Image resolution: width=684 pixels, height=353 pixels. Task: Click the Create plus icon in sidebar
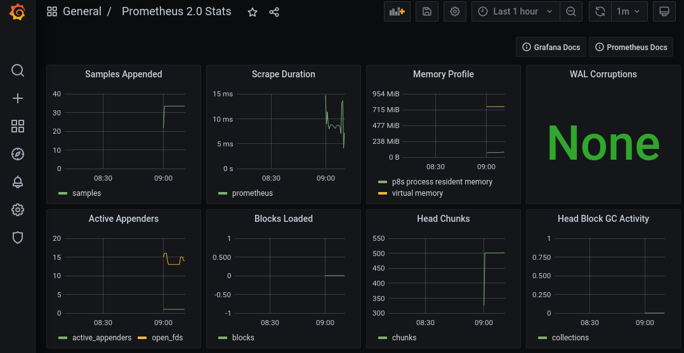[x=18, y=98]
